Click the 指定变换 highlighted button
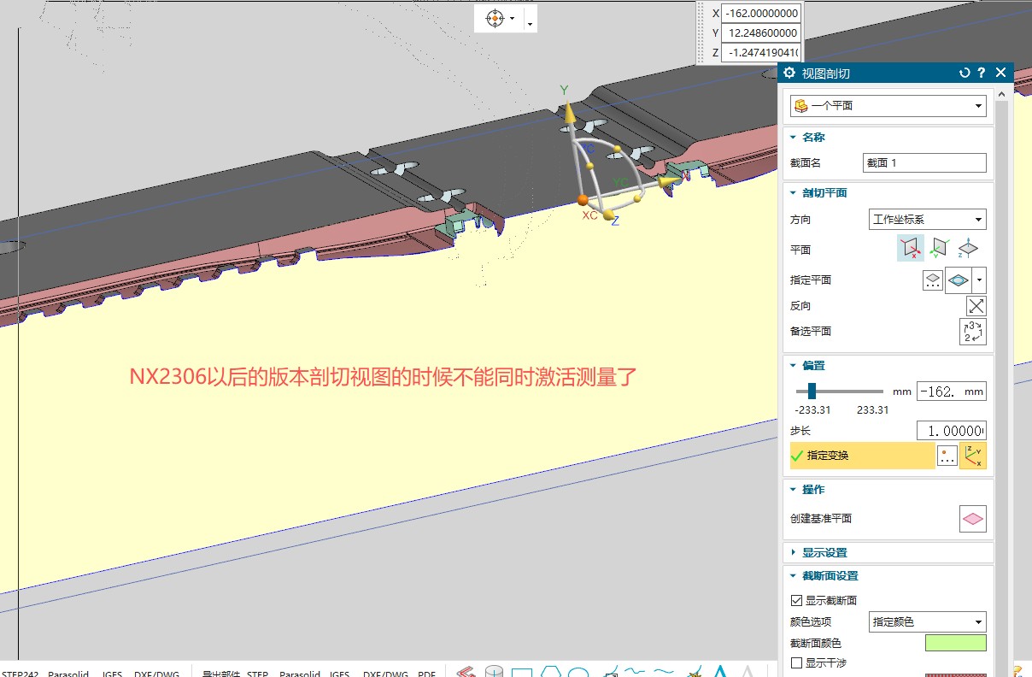The width and height of the screenshot is (1032, 677). [x=861, y=456]
